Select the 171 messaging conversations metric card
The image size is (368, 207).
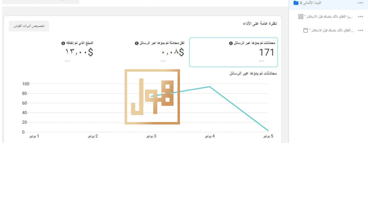click(233, 52)
